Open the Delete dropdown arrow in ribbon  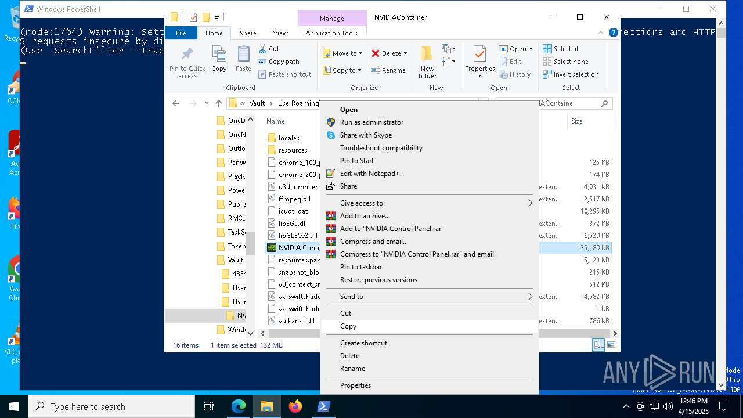click(x=405, y=53)
